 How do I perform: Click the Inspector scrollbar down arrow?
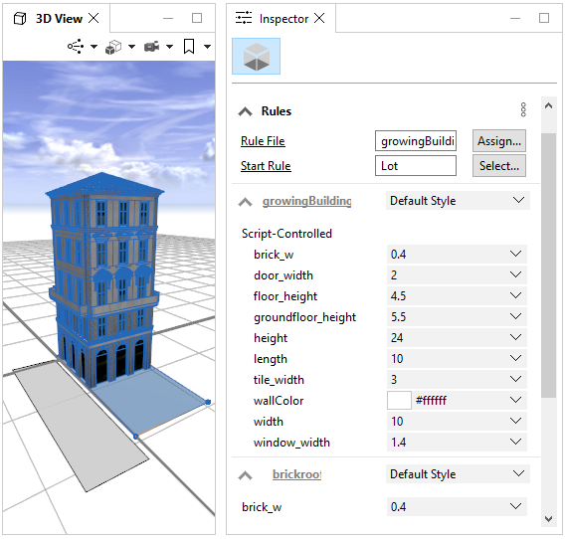[x=549, y=519]
